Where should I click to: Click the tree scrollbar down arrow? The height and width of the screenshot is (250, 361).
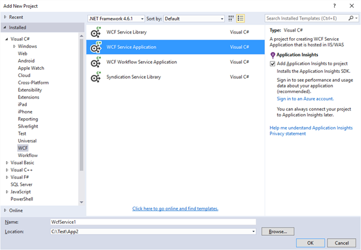pos(81,202)
